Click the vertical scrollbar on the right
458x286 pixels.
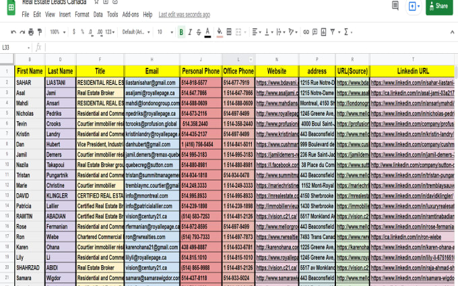(456, 72)
